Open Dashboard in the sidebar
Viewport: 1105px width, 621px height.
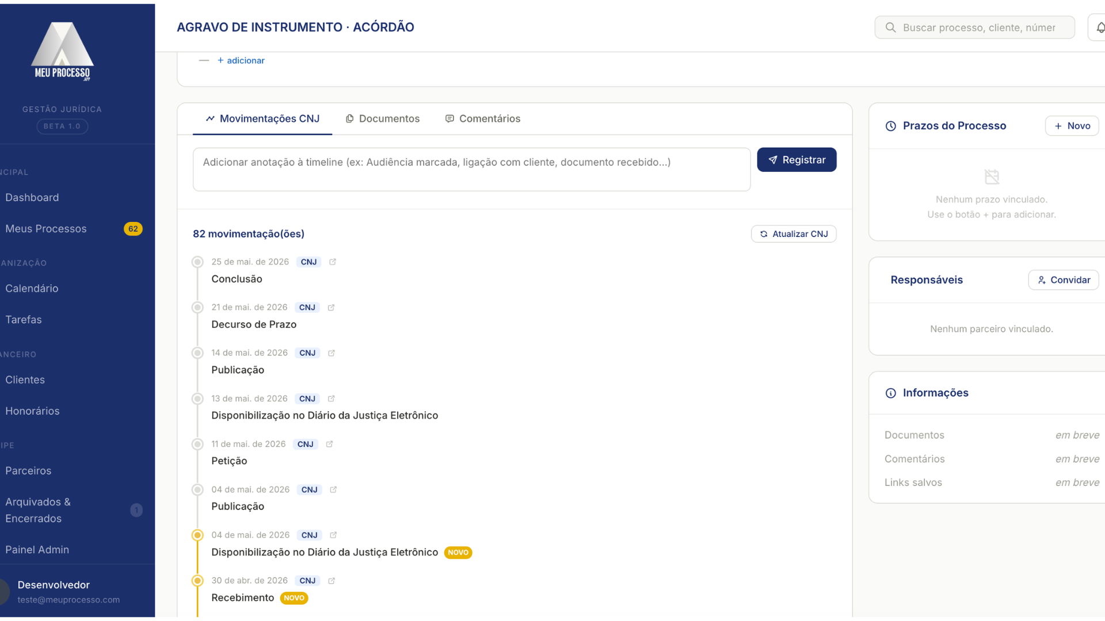[32, 197]
